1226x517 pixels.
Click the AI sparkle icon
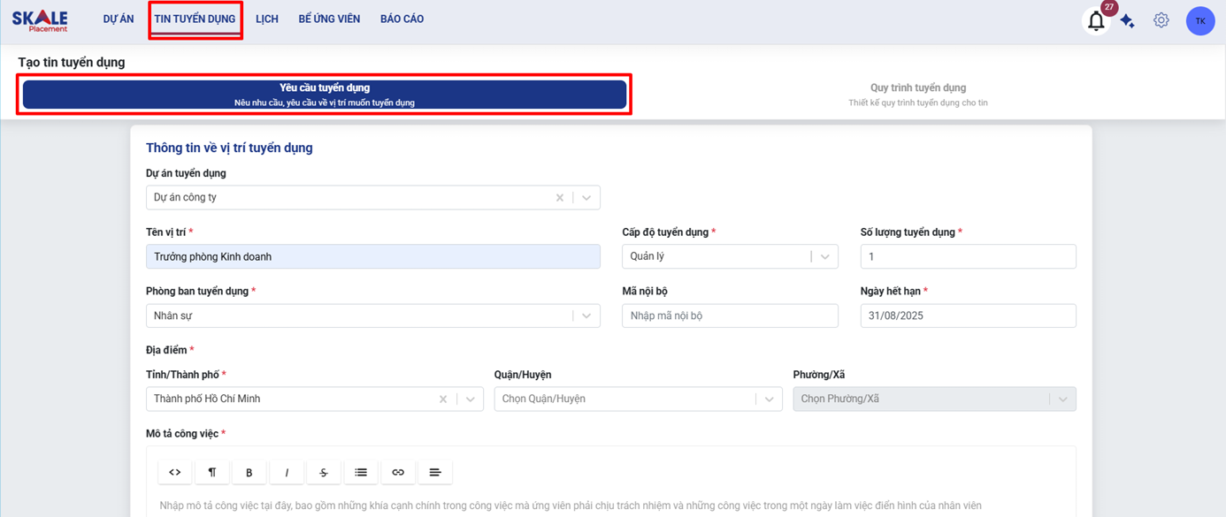pyautogui.click(x=1128, y=21)
